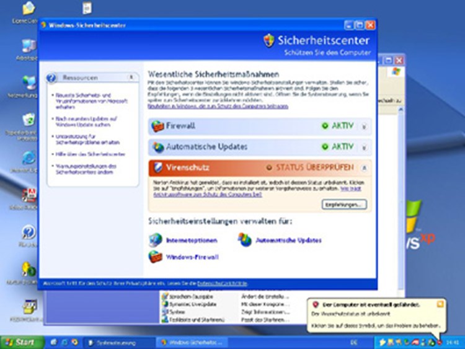Click the shield icon in security balloon
Image resolution: width=465 pixels, height=349 pixels.
[316, 304]
